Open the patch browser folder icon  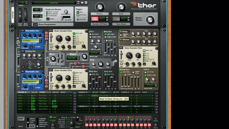point(82,2)
